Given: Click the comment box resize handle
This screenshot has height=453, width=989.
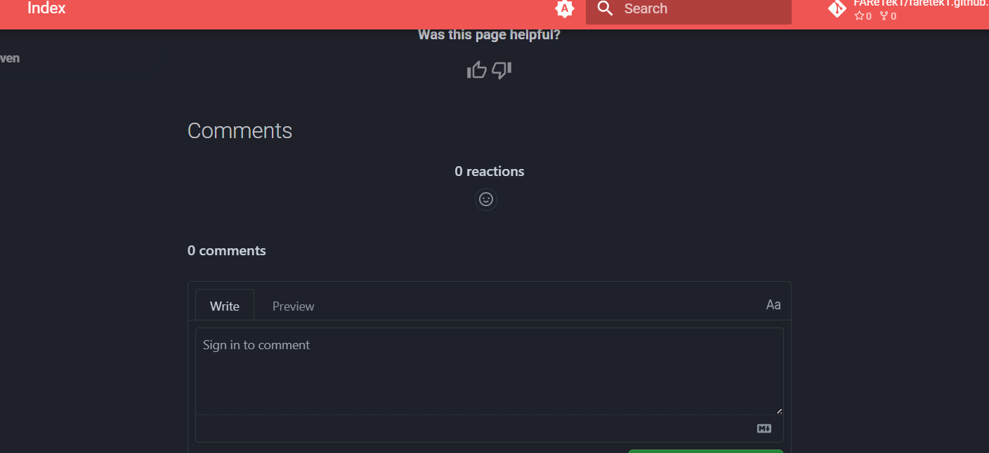Looking at the screenshot, I should pos(779,411).
